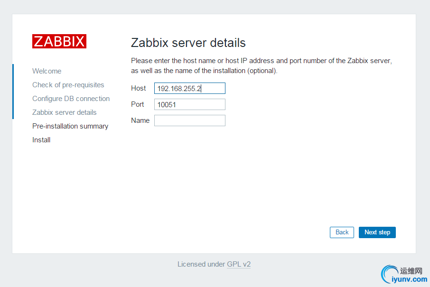Click the Name field label
The image size is (430, 287).
point(140,120)
